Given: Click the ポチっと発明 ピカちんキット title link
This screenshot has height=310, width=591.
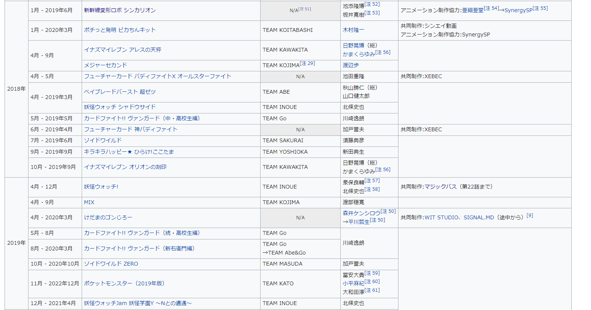Looking at the screenshot, I should point(120,30).
